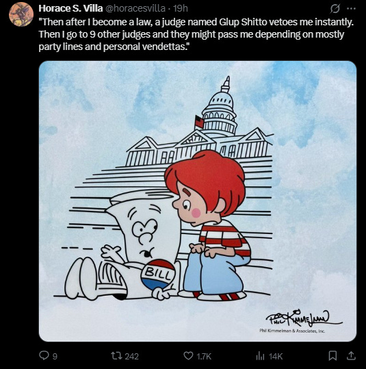Open the Schoolhouse Rock Bill cartoon image
The image size is (366, 369).
tap(198, 201)
